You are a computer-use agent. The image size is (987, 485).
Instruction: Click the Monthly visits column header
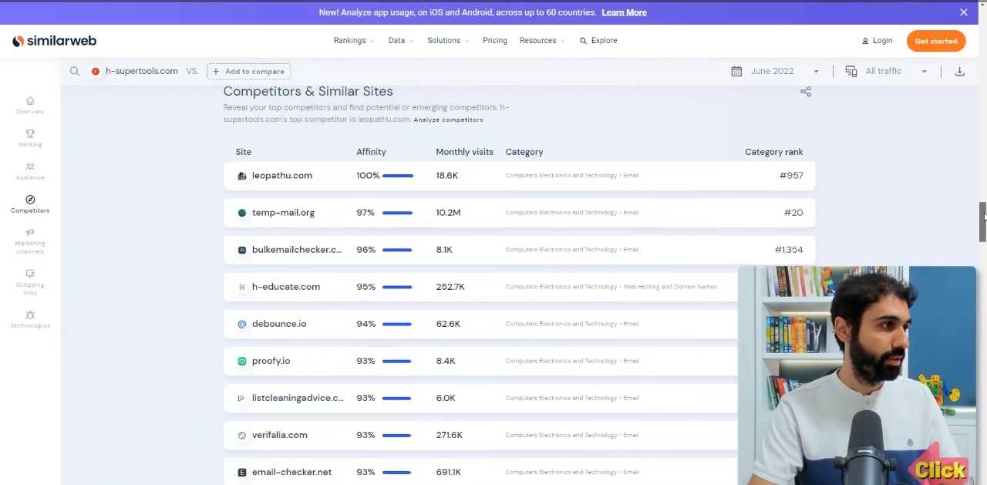click(x=464, y=152)
